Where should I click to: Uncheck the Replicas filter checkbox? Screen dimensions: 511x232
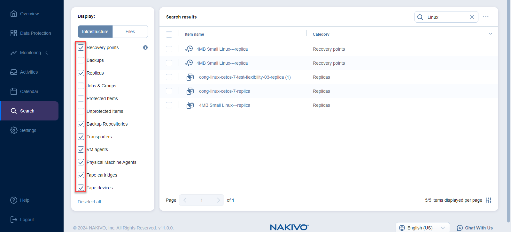(x=81, y=73)
